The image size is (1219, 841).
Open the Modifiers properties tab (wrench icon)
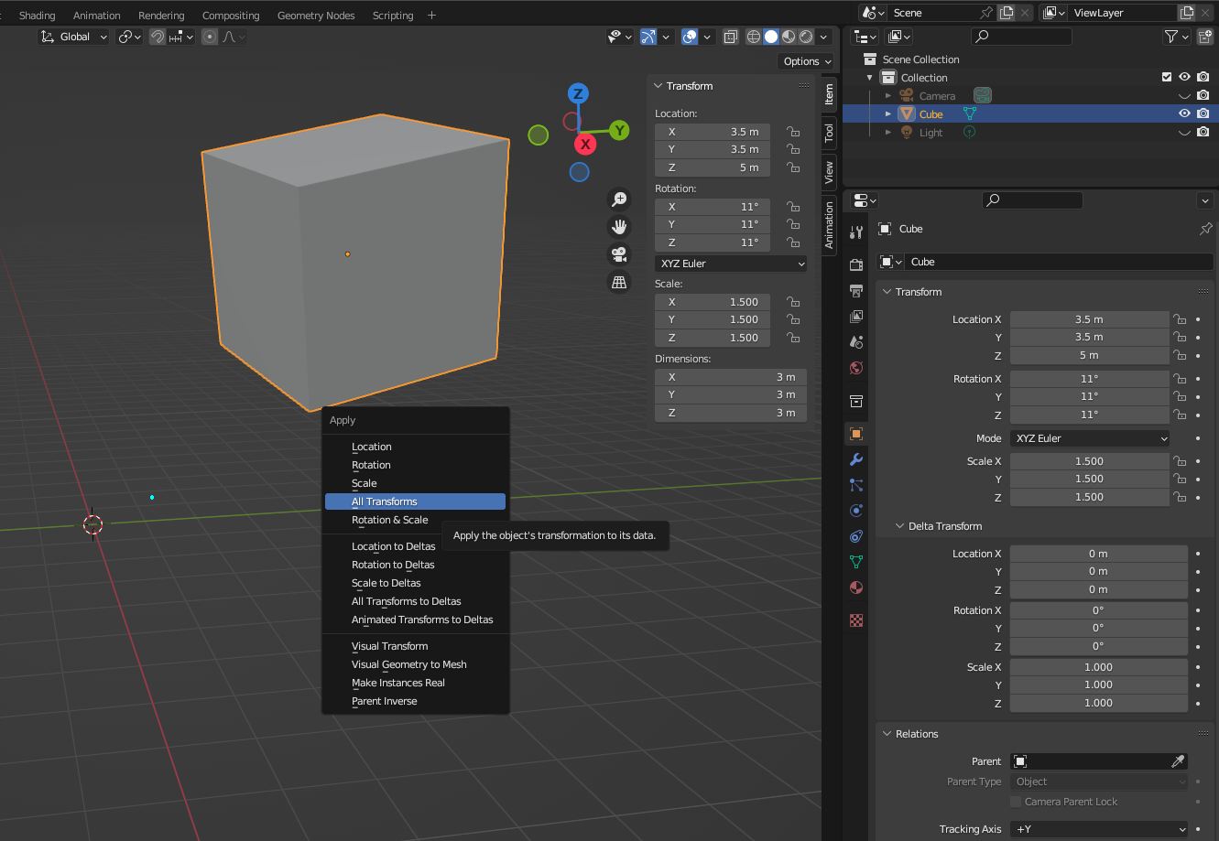tap(856, 459)
